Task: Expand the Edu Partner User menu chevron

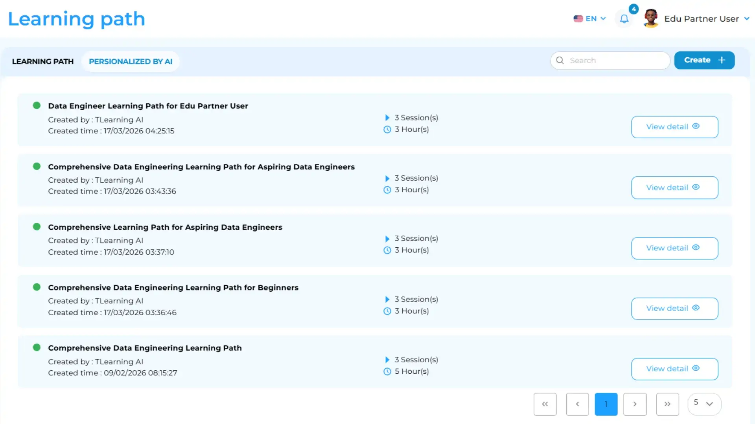Action: pyautogui.click(x=747, y=18)
